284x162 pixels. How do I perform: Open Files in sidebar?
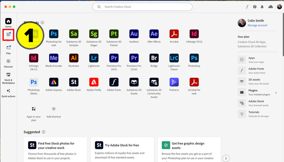point(8,50)
